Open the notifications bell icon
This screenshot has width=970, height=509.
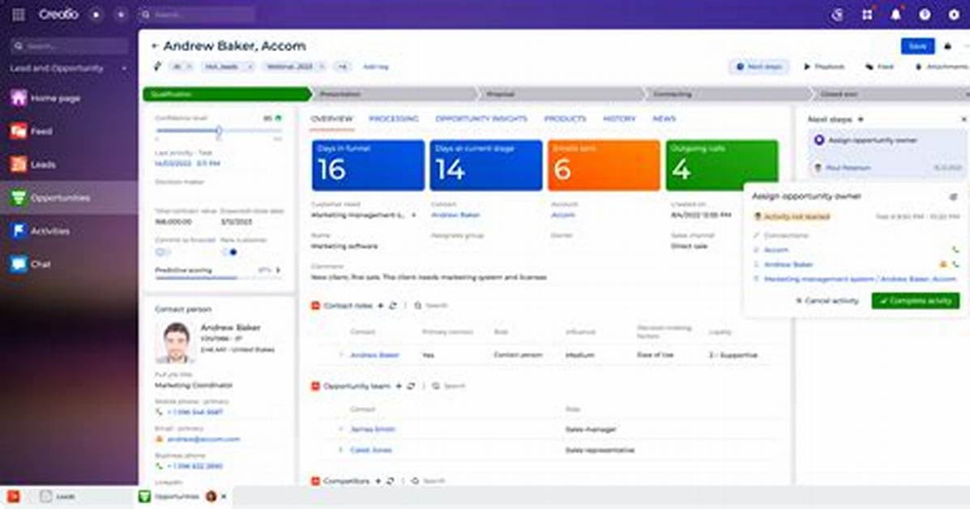point(895,15)
